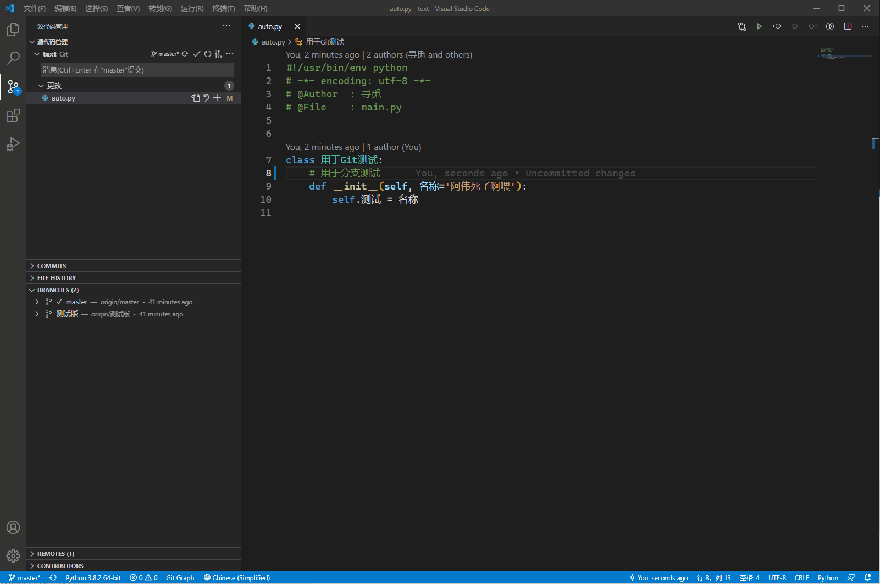Open the Manage gear icon

tap(13, 556)
